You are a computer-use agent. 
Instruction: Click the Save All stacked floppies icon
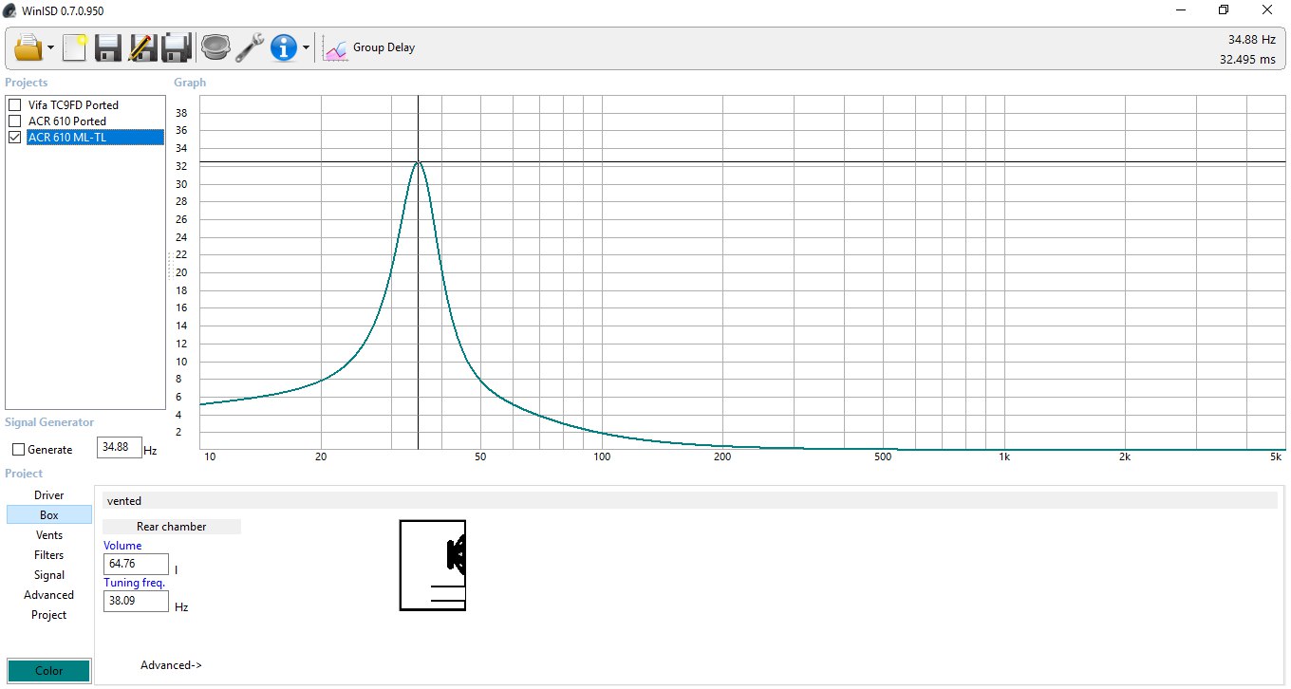177,47
